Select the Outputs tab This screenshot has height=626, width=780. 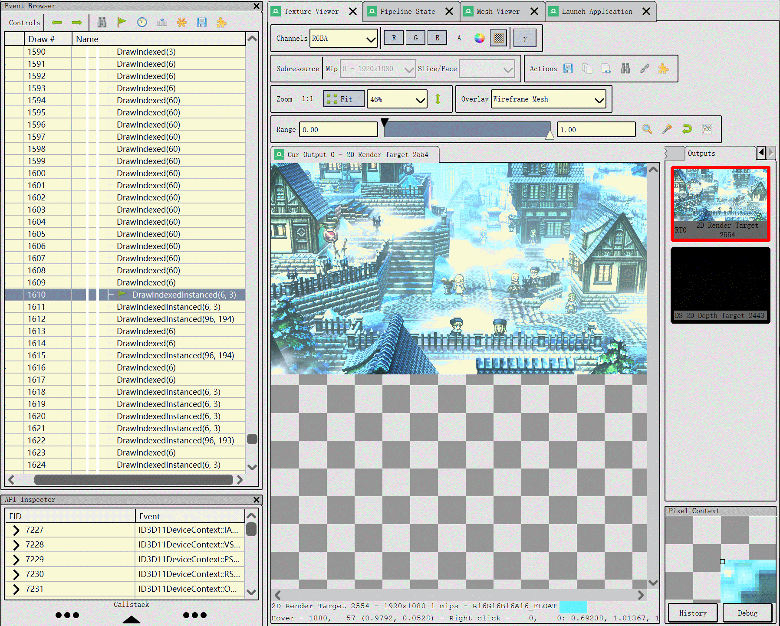pyautogui.click(x=720, y=153)
